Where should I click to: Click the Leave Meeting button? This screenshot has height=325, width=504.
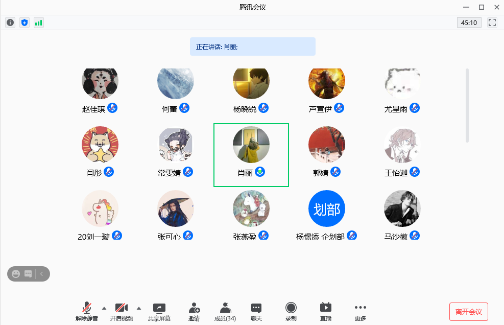pyautogui.click(x=468, y=311)
